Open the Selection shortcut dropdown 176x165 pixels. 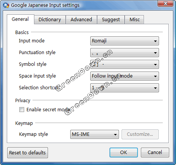(x=125, y=88)
